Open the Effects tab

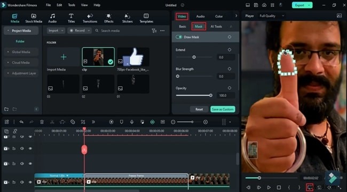pos(109,18)
